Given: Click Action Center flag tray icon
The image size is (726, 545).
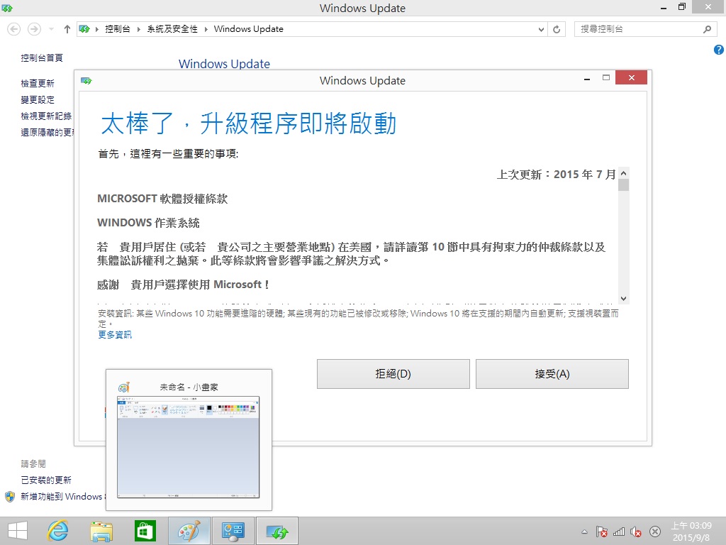Looking at the screenshot, I should click(x=601, y=532).
